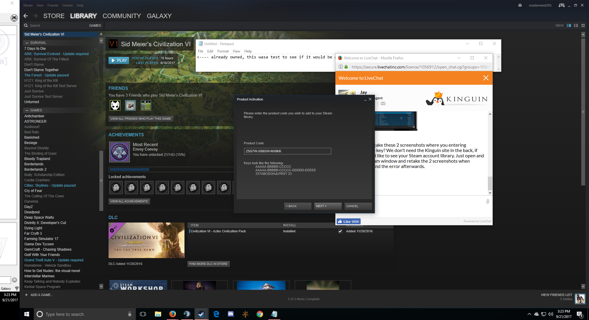
Task: Open the STORE tab
Action: click(x=54, y=16)
